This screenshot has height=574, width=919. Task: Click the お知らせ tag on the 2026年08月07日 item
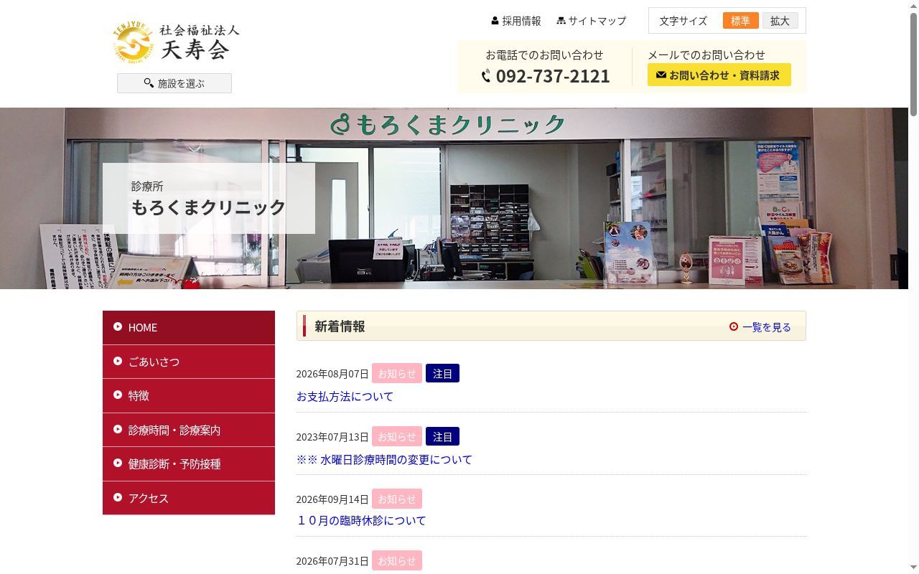pos(397,373)
